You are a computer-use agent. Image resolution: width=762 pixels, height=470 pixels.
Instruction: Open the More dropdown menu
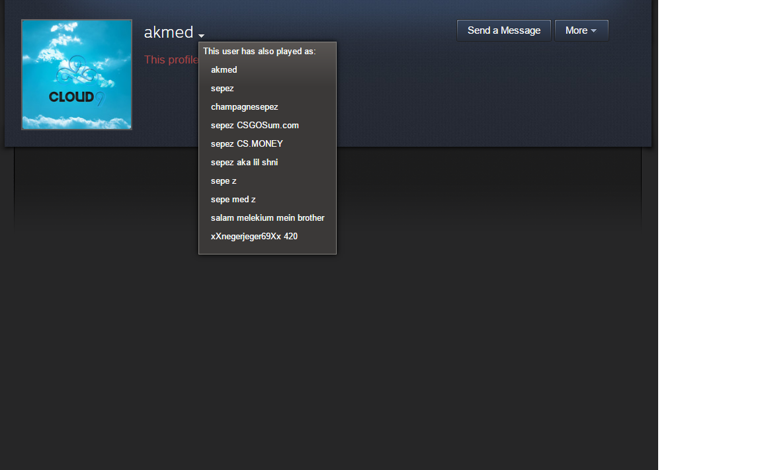pos(581,30)
